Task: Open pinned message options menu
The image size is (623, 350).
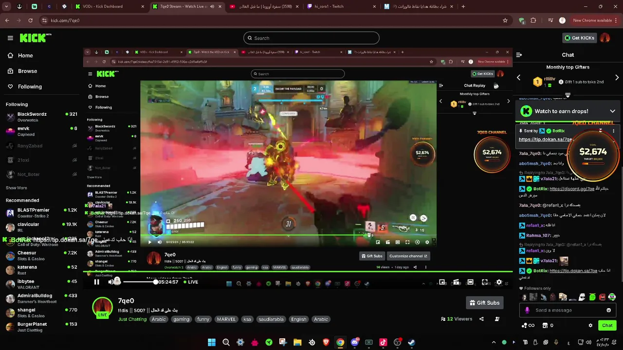Action: (613, 131)
